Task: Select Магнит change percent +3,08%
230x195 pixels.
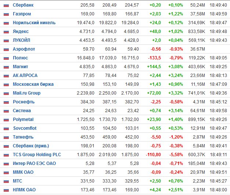Action: 176,67
